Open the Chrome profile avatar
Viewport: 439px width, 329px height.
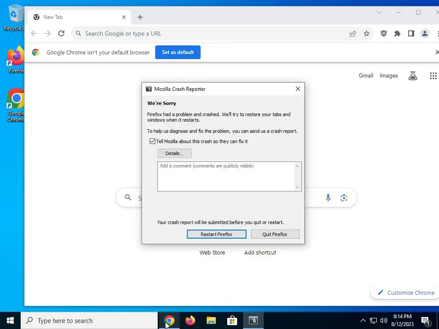click(x=425, y=33)
